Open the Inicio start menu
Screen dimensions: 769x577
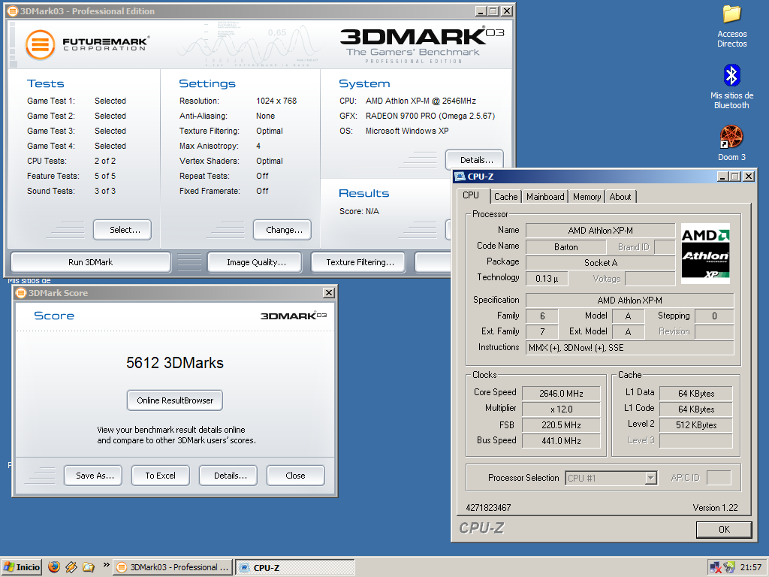point(22,567)
